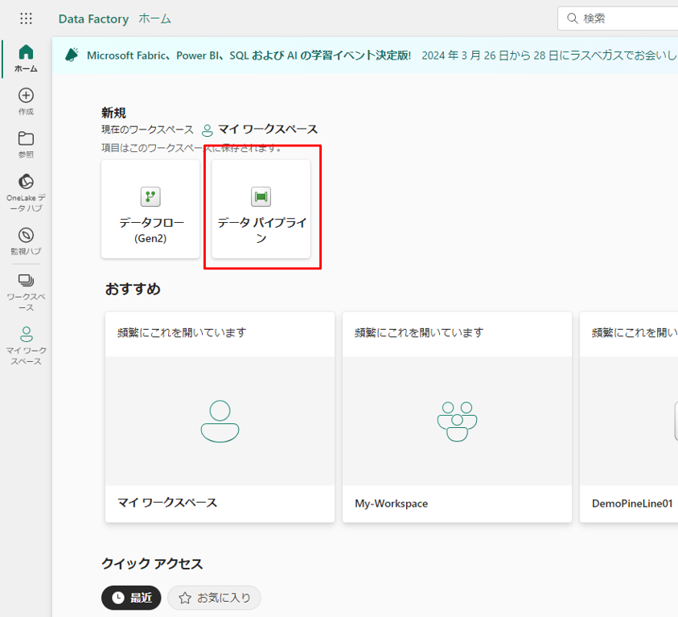The width and height of the screenshot is (678, 617).
Task: Open the Browse (参照) folder icon
Action: tap(26, 144)
